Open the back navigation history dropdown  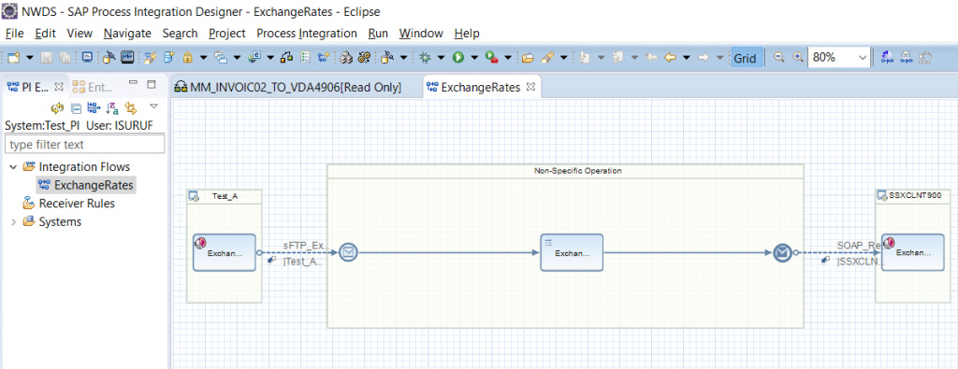pyautogui.click(x=687, y=57)
